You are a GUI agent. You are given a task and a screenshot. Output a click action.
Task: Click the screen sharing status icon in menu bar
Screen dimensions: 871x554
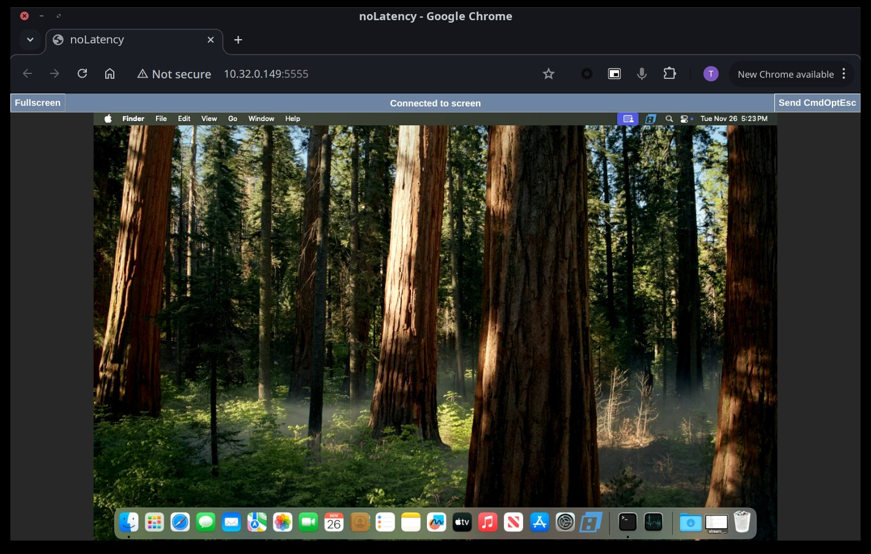click(x=628, y=119)
